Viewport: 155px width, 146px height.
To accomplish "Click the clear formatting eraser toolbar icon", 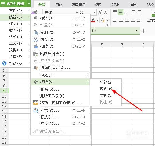I will [103, 20].
